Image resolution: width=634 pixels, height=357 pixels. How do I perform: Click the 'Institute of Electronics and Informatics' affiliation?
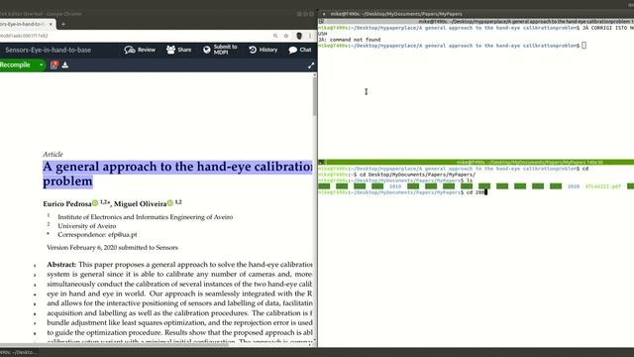coord(146,217)
